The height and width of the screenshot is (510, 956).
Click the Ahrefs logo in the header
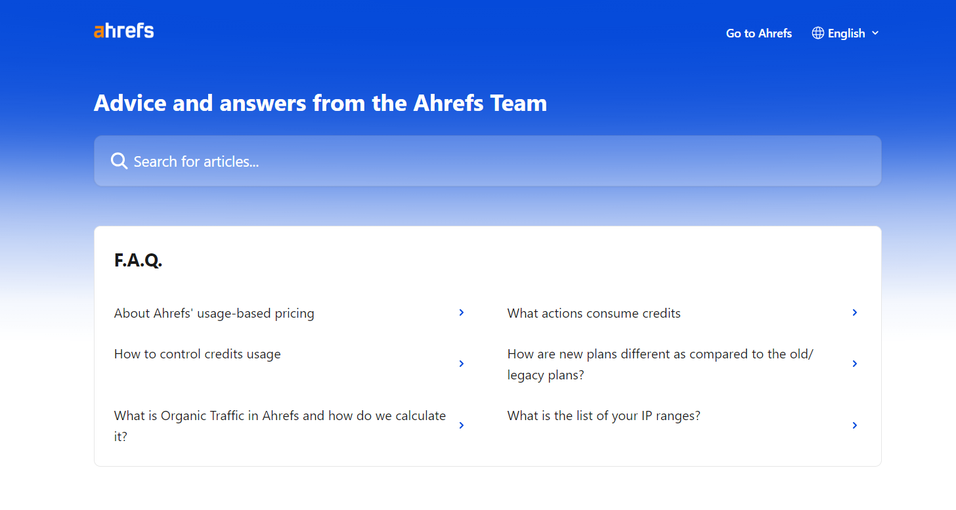[x=124, y=31]
